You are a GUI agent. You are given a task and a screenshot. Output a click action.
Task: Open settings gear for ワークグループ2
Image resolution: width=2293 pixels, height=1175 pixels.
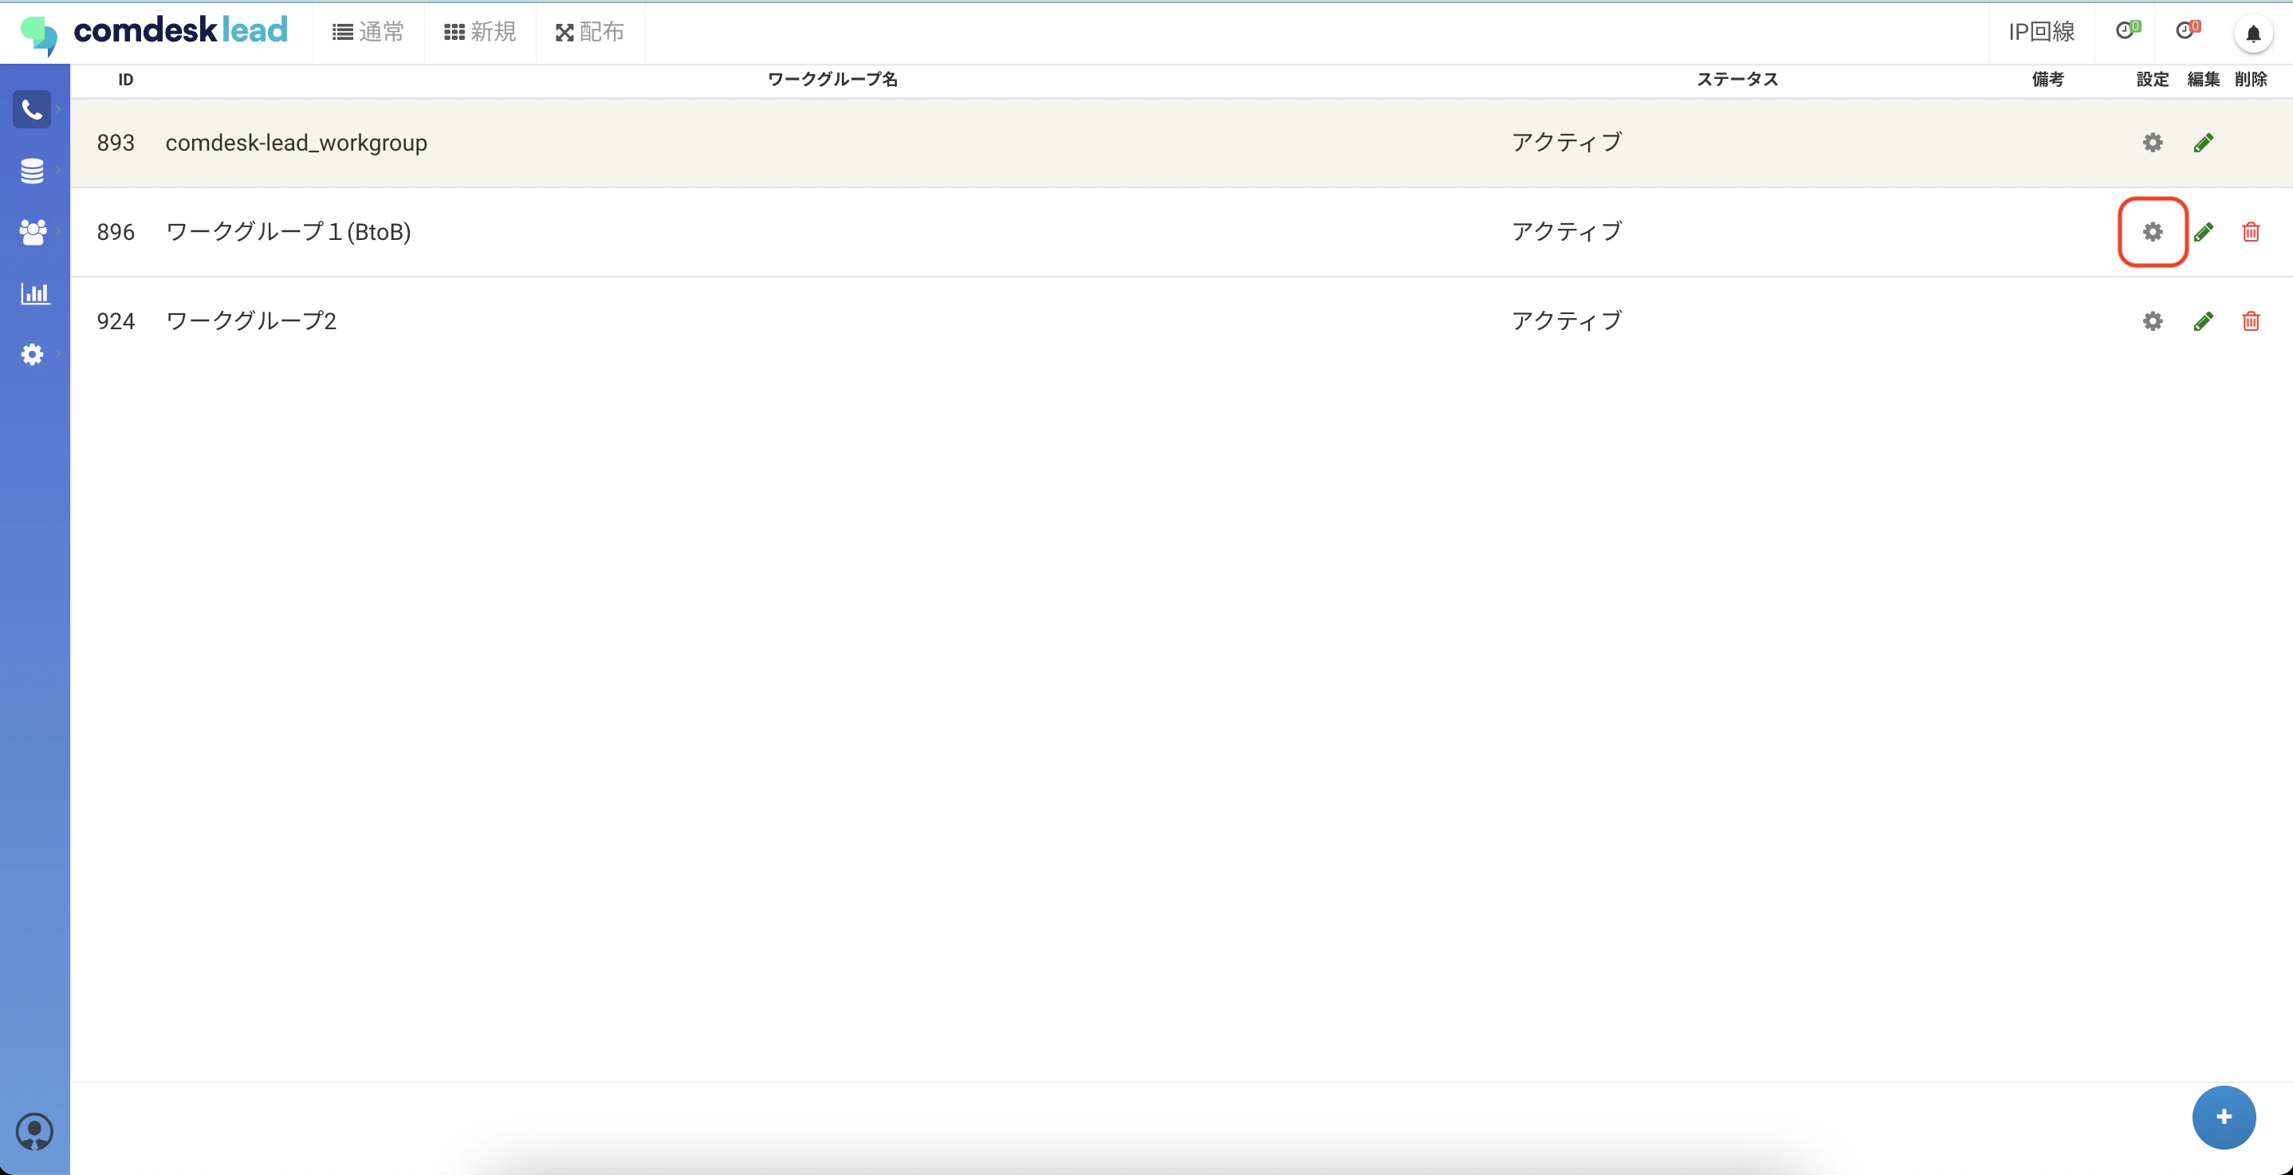pos(2153,320)
